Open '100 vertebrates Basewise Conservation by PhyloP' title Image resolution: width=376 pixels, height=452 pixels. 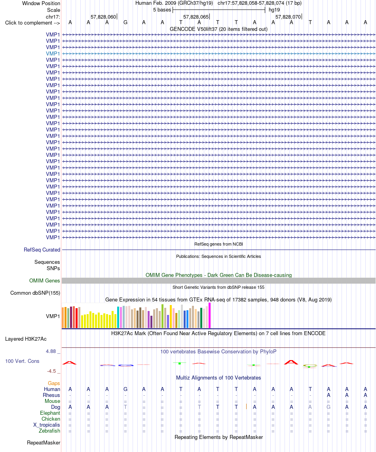click(218, 352)
